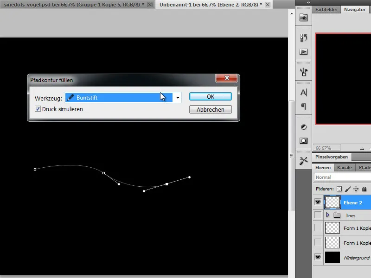This screenshot has width=371, height=278.
Task: Select the 'Ebene 2' layer name
Action: (353, 202)
